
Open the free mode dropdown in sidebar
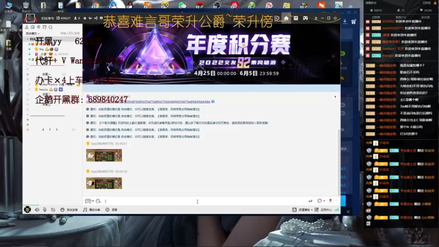point(32,33)
